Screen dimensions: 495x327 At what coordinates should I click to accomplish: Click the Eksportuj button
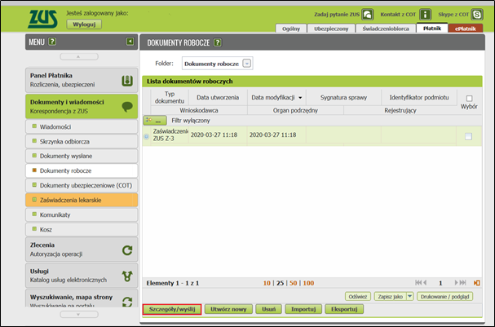344,309
